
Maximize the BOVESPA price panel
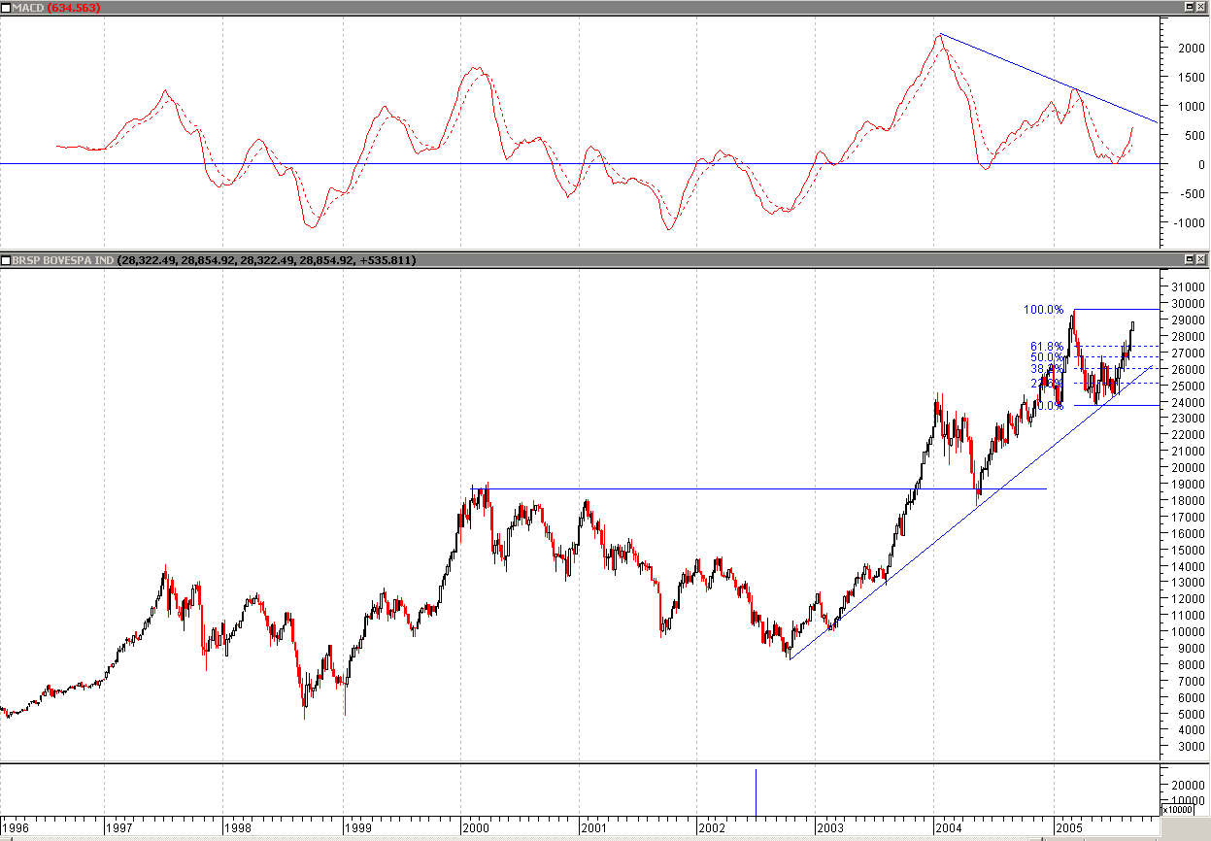[x=1189, y=259]
